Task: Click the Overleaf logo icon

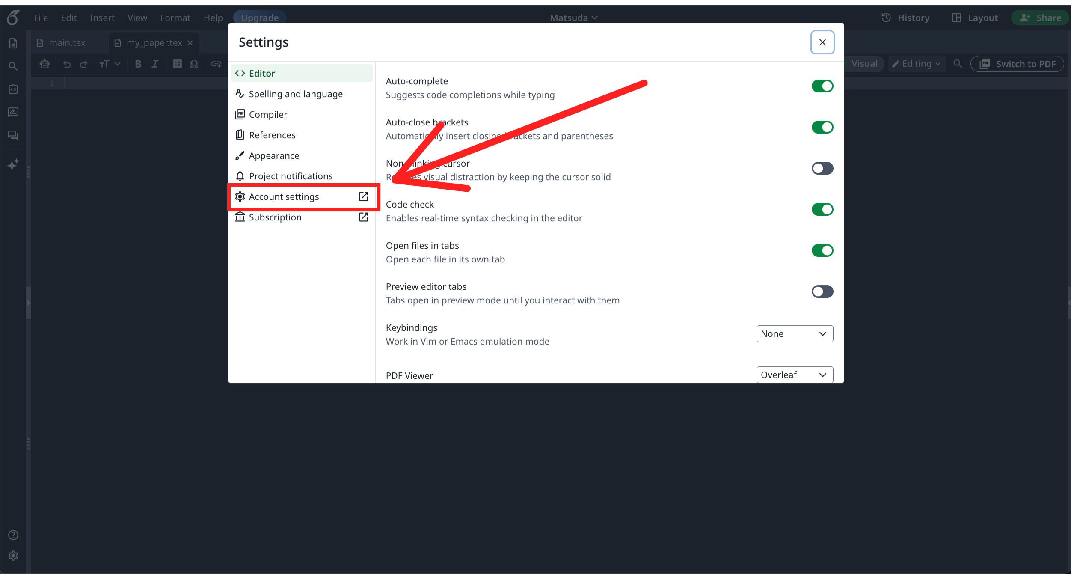Action: (13, 18)
